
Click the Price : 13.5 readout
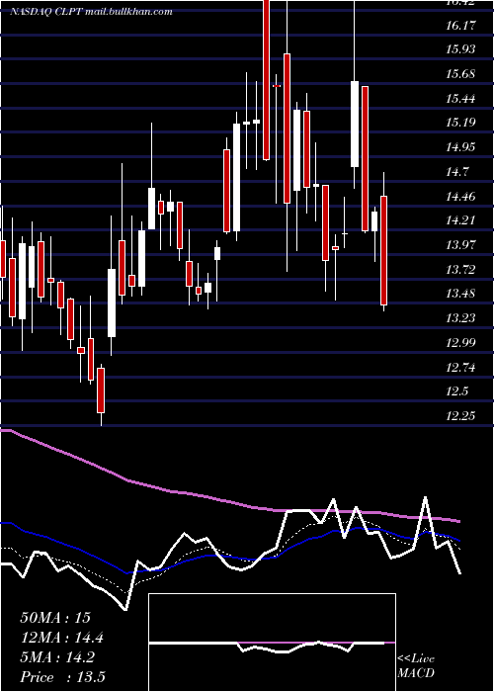(62, 677)
